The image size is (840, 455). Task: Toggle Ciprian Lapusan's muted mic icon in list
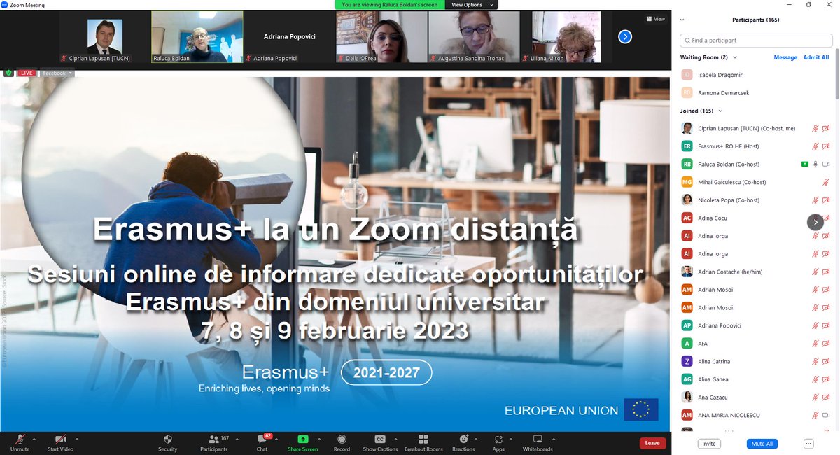[x=815, y=128]
